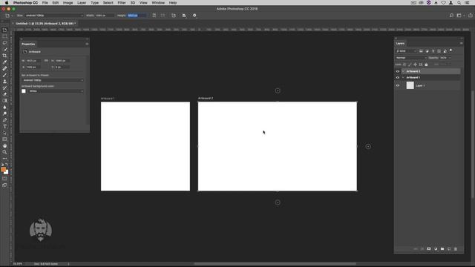
Task: Toggle adjustment layer filter in Layers panel
Action: 427,51
